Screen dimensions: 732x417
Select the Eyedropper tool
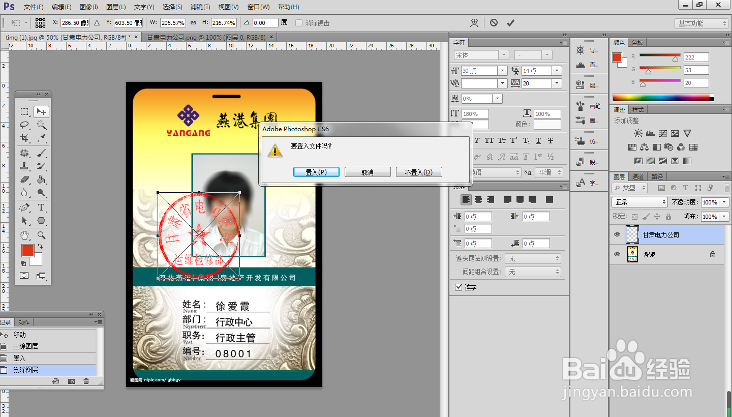click(x=41, y=138)
